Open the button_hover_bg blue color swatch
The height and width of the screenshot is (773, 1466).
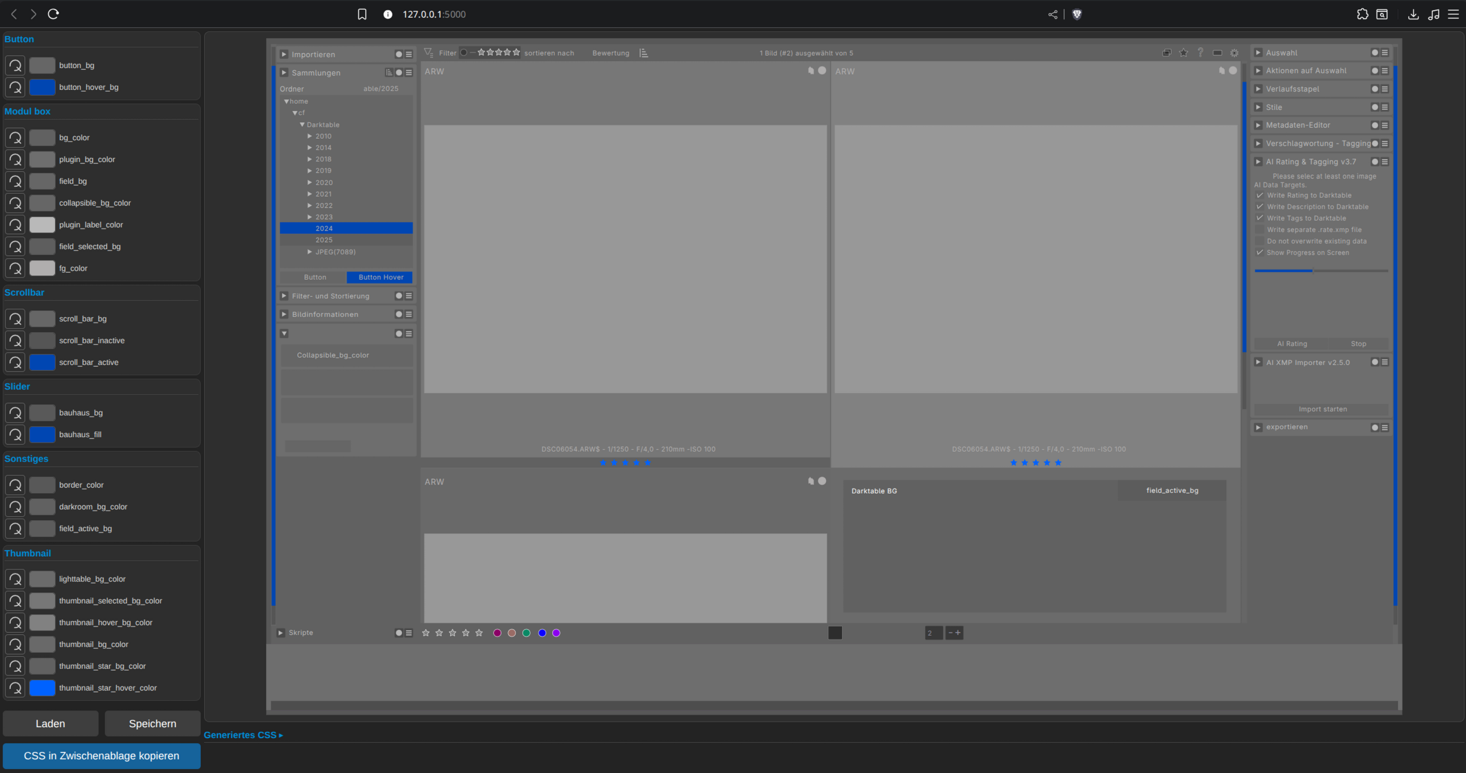click(x=42, y=87)
